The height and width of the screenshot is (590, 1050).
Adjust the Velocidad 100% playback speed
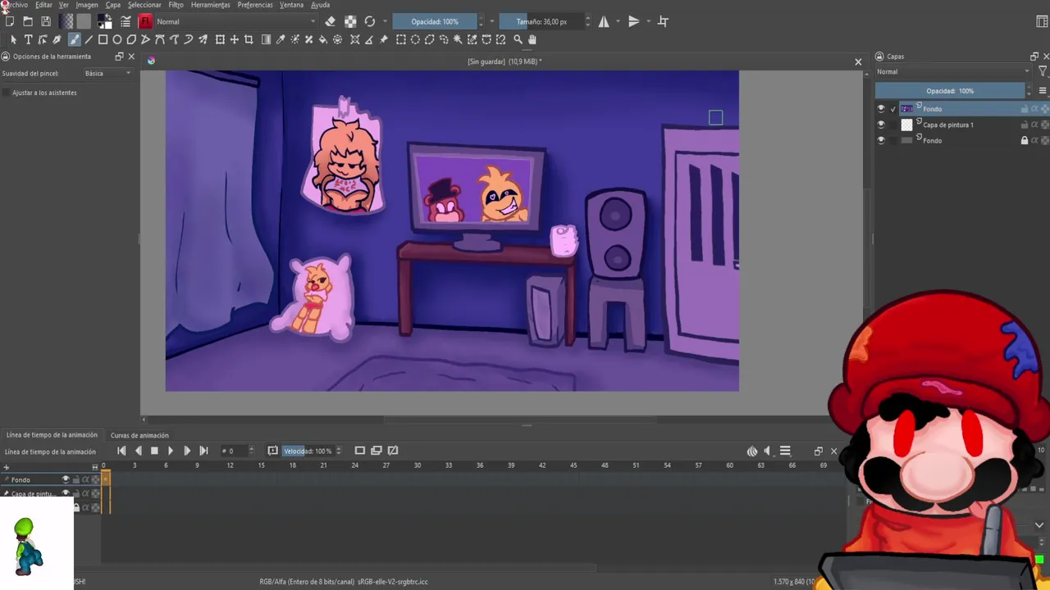coord(308,451)
